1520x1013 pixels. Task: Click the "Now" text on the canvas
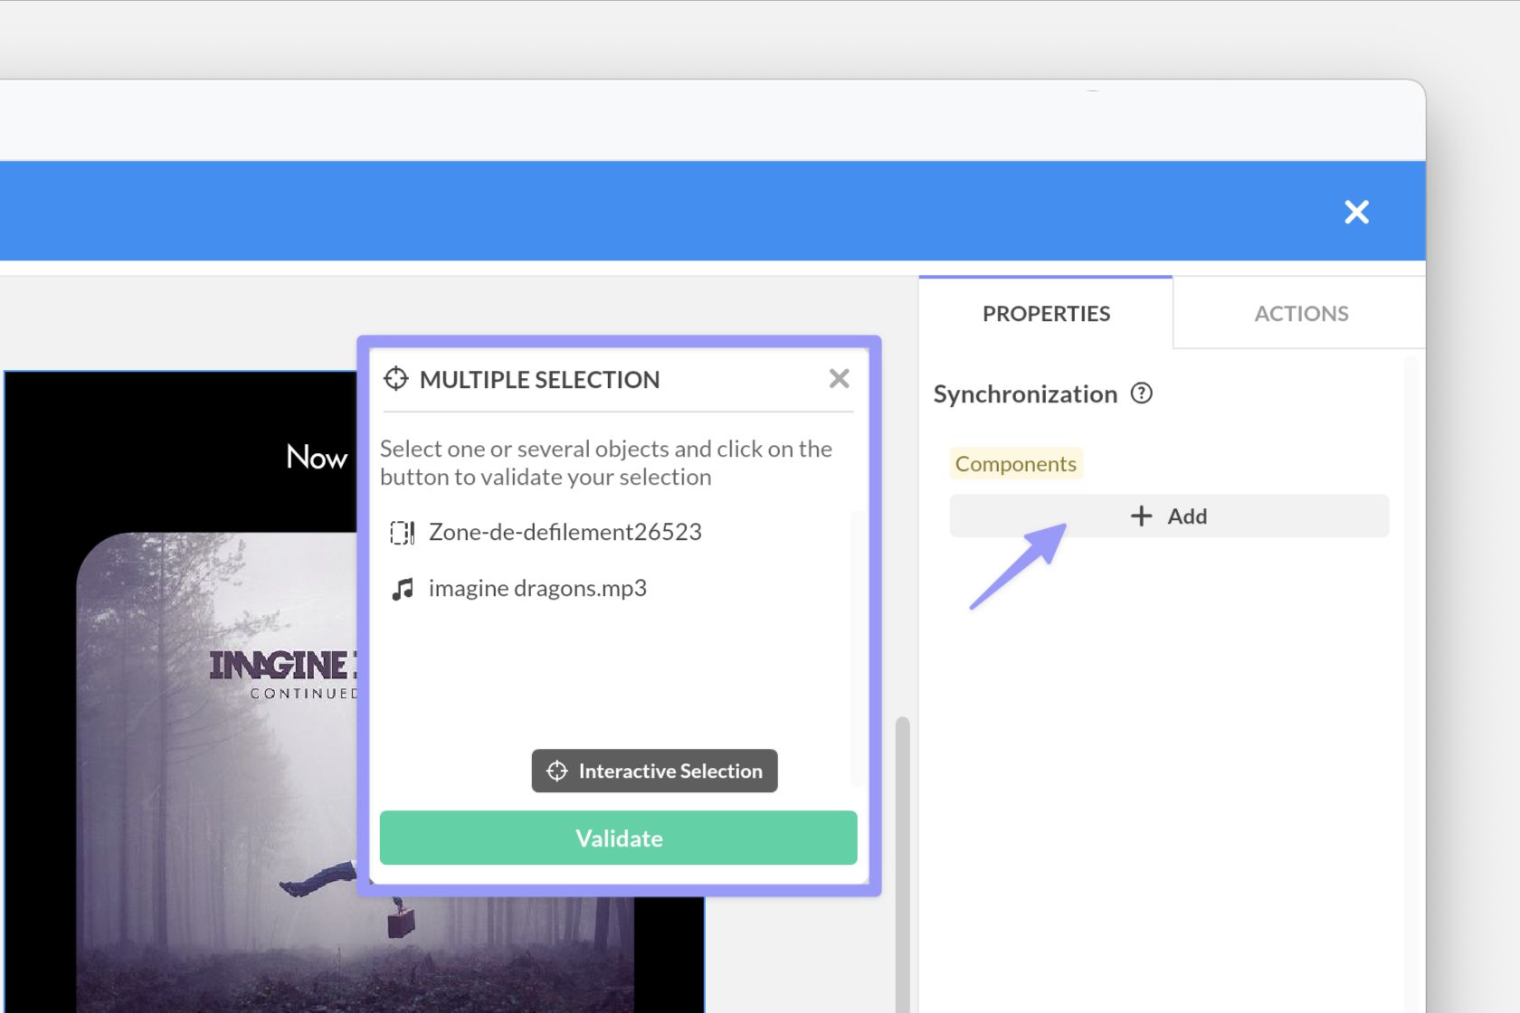pyautogui.click(x=317, y=457)
